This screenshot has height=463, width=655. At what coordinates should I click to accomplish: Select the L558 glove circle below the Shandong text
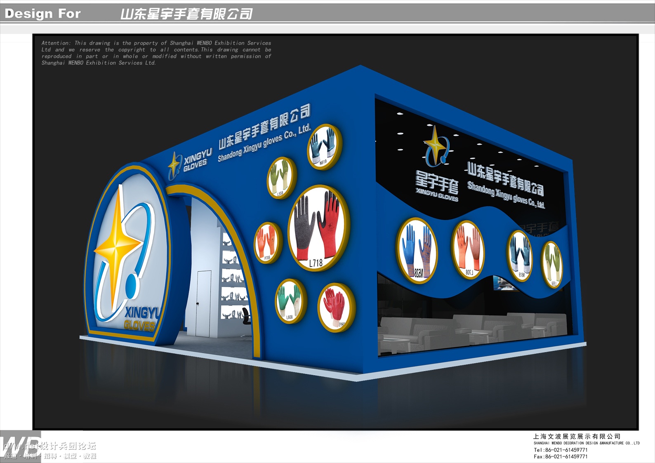(282, 178)
